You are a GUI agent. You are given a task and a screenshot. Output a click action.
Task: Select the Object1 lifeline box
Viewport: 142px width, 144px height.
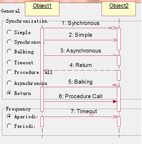click(42, 9)
